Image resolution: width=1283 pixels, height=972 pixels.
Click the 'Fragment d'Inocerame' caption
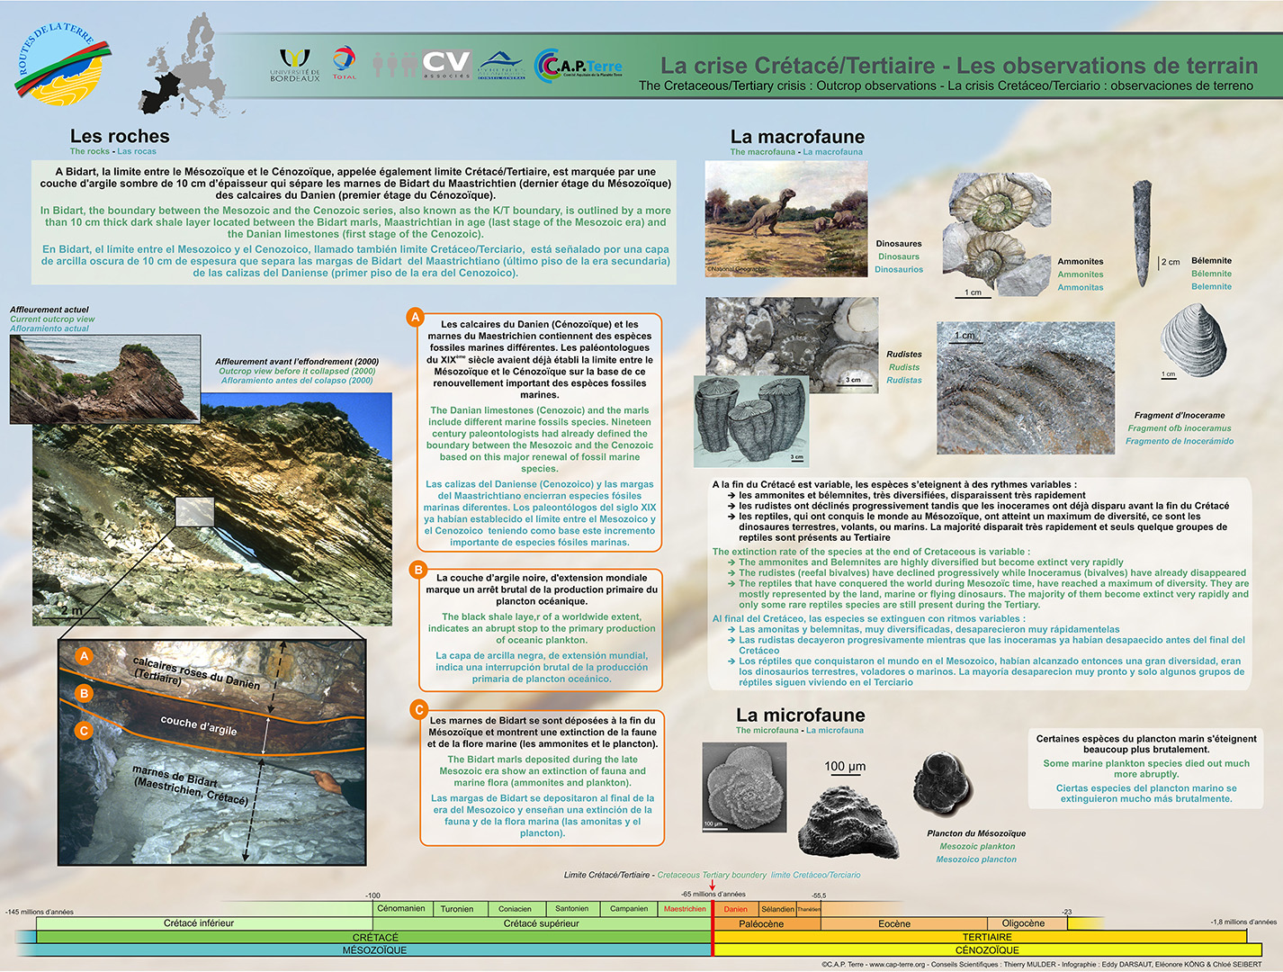1180,416
